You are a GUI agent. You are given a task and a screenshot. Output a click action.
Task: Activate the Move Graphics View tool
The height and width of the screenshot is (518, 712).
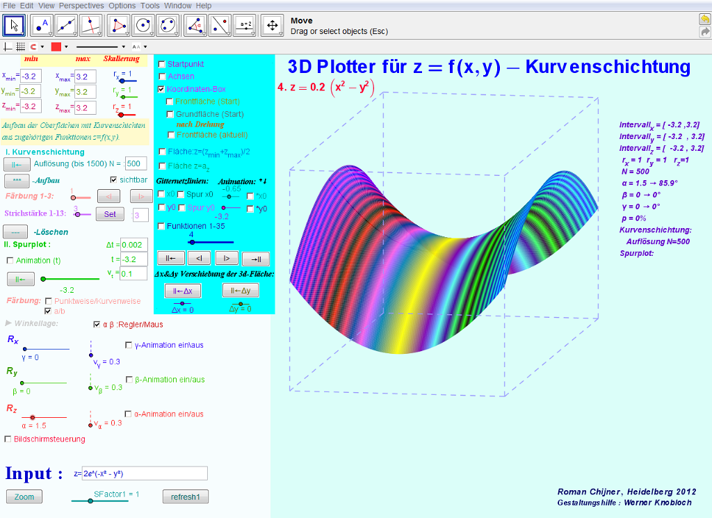click(x=273, y=26)
